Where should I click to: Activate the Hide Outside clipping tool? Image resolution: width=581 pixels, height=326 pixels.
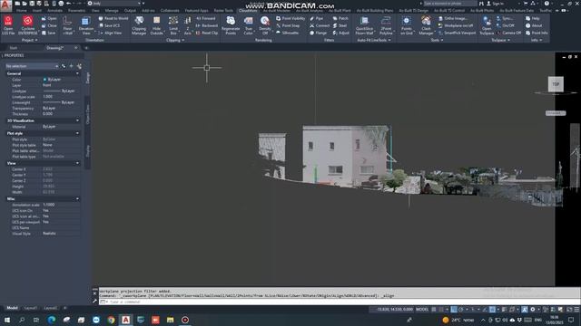[x=156, y=25]
